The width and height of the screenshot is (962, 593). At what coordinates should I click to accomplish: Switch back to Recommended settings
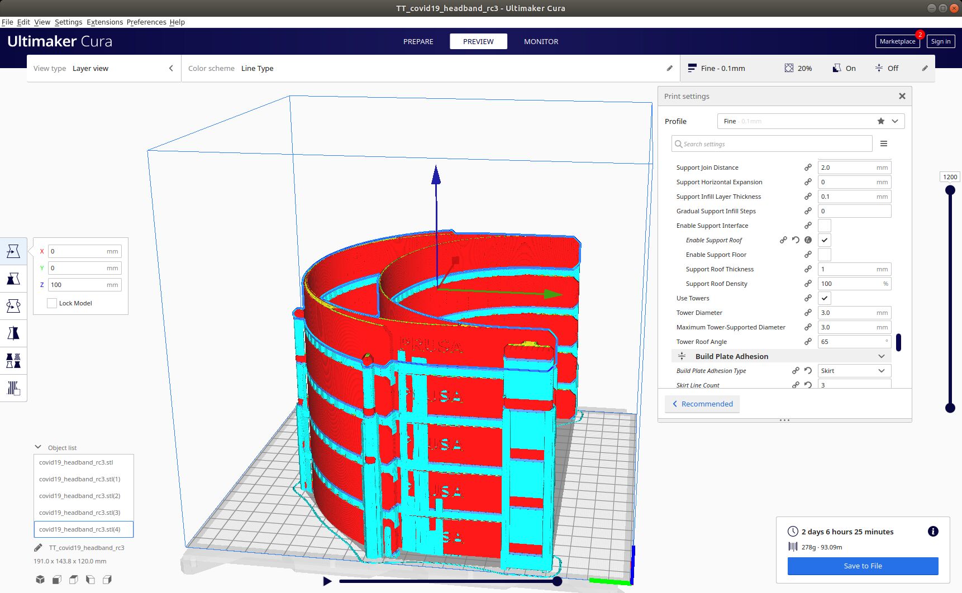[x=702, y=404]
